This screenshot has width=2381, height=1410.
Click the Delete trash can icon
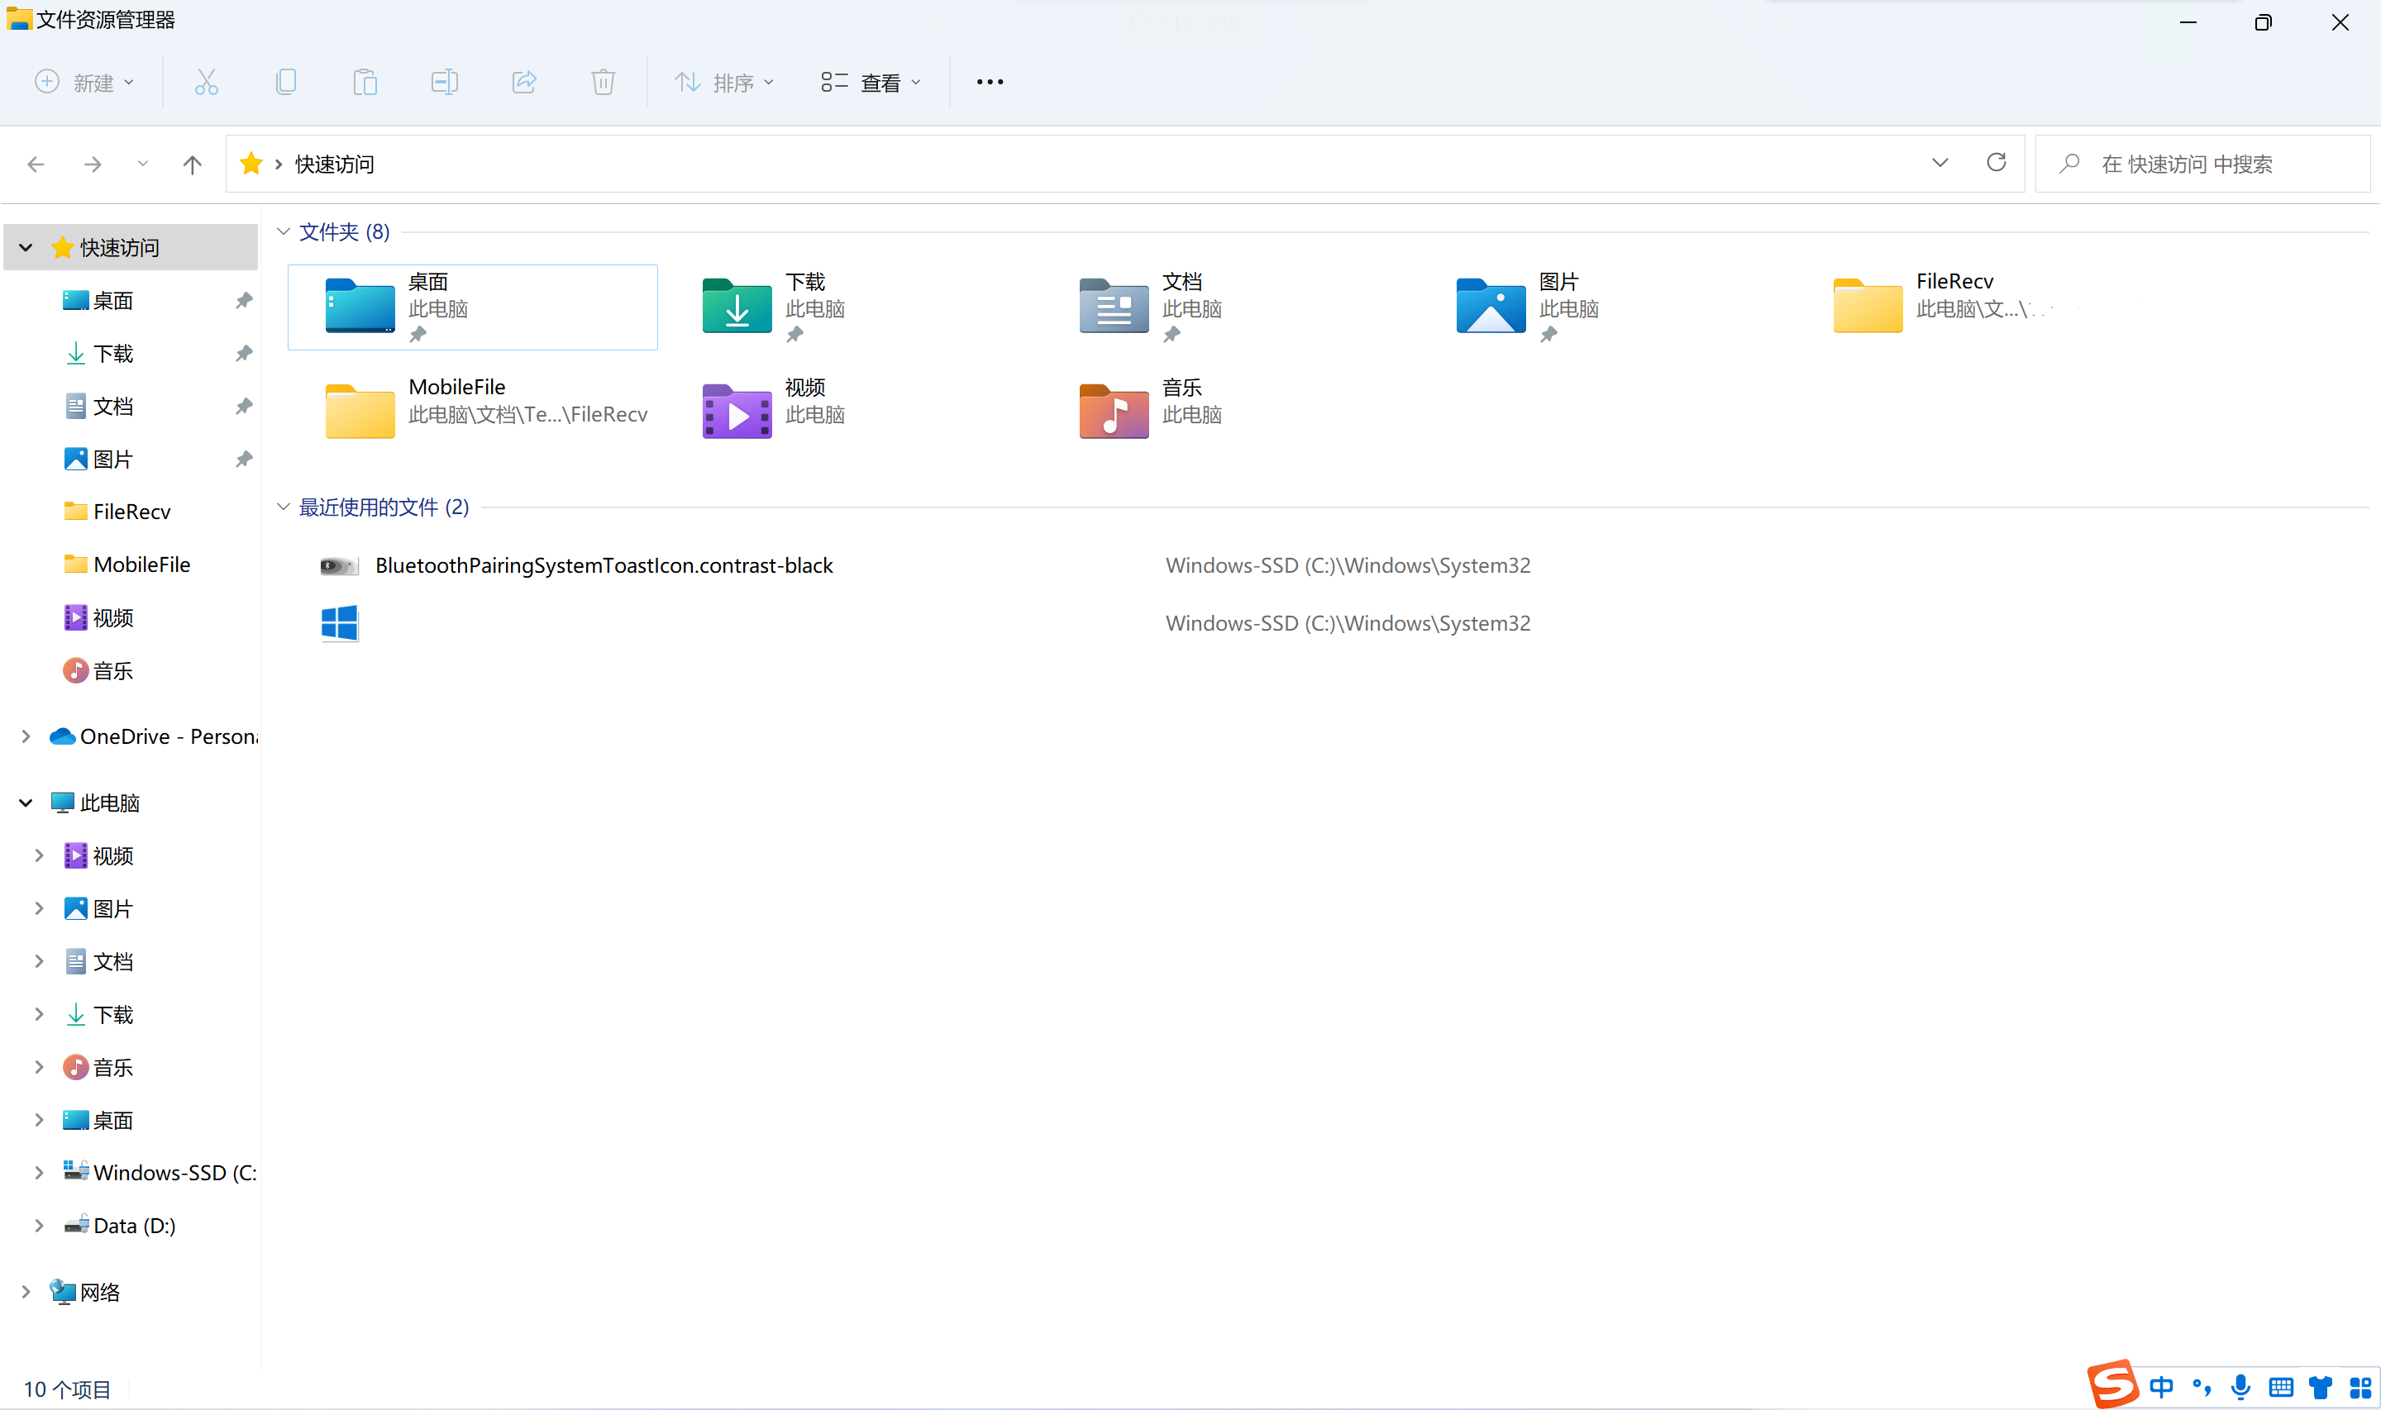pyautogui.click(x=603, y=82)
